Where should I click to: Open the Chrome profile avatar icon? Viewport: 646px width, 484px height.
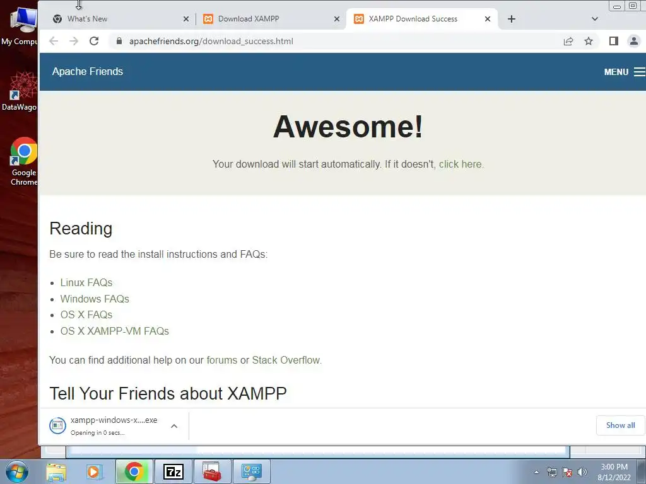pos(633,41)
